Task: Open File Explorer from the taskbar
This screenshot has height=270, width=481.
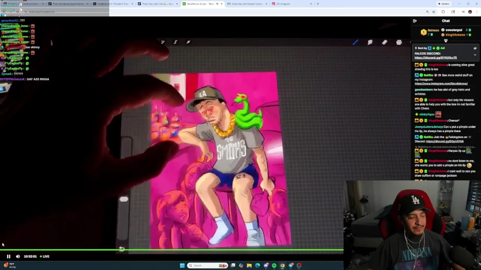Action: pos(249,265)
